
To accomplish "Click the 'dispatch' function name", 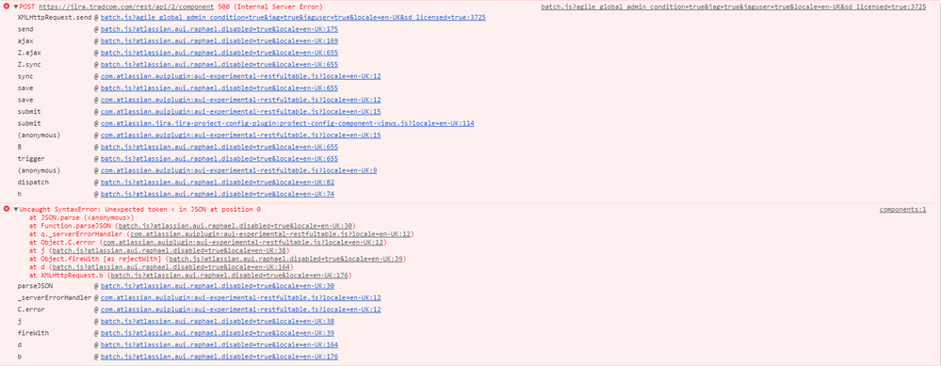I will 34,183.
